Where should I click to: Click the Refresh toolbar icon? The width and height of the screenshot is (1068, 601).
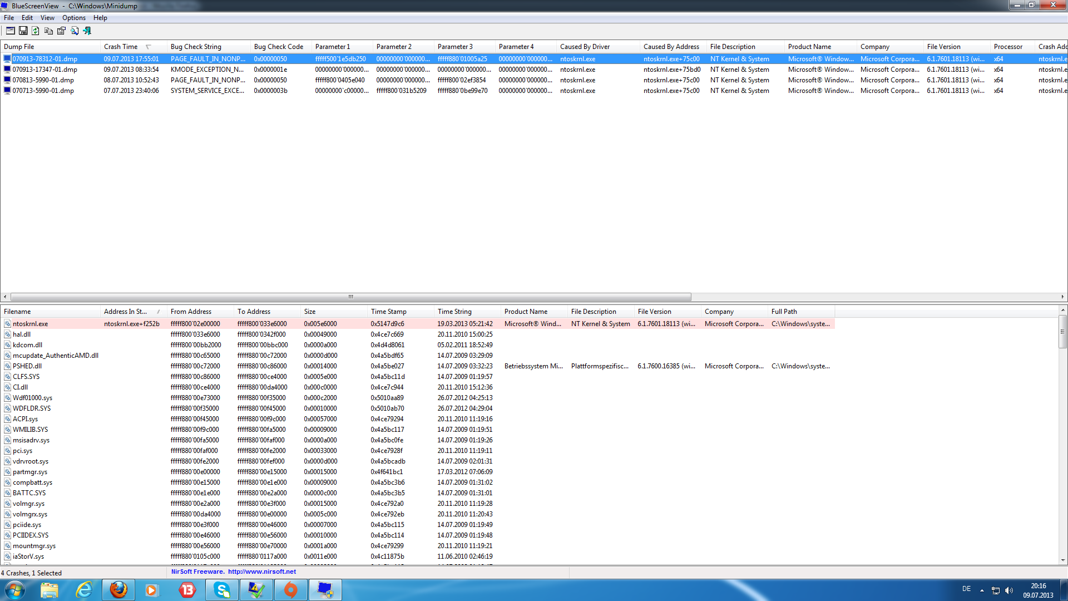point(36,31)
